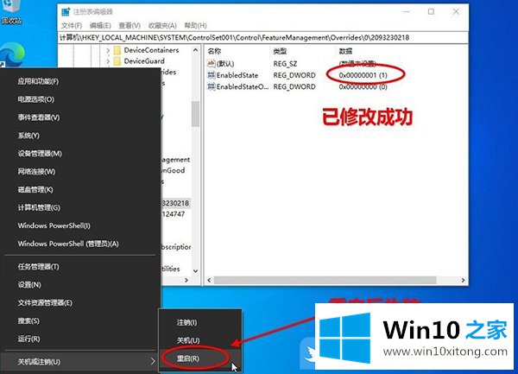This screenshot has height=374, width=518.
Task: Open Recycle Bin desktop icon
Action: click(x=11, y=11)
